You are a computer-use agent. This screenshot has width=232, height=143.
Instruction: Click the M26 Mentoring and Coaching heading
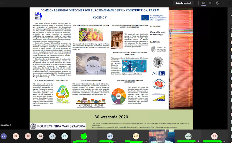pyautogui.click(x=91, y=25)
